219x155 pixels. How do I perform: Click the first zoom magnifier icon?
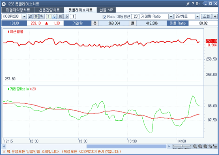[x=195, y=147]
